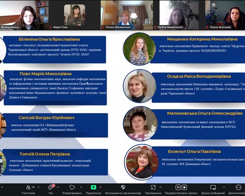Open Инструменты организатора shield icon
The image size is (245, 196).
coord(123,187)
